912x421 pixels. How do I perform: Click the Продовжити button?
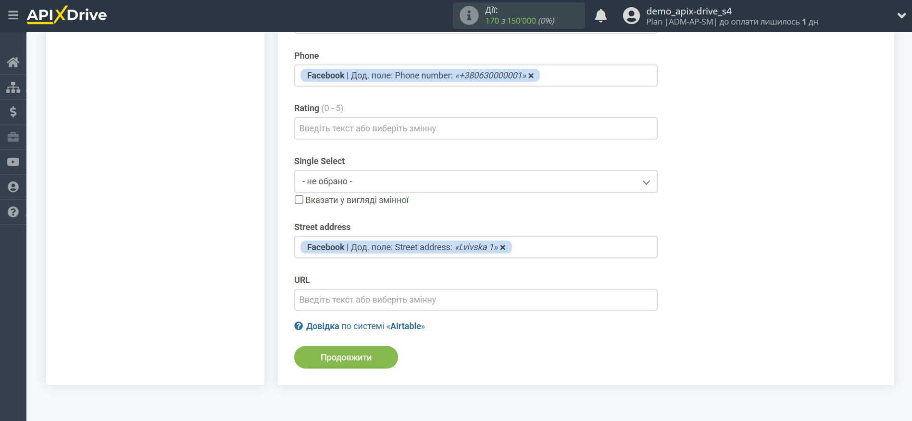pos(346,357)
